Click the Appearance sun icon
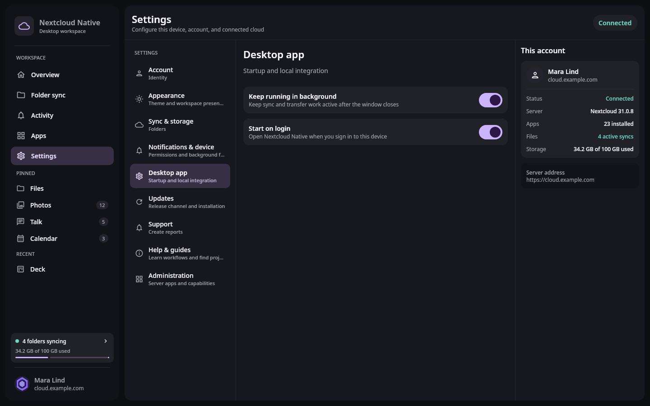650x406 pixels. tap(139, 99)
